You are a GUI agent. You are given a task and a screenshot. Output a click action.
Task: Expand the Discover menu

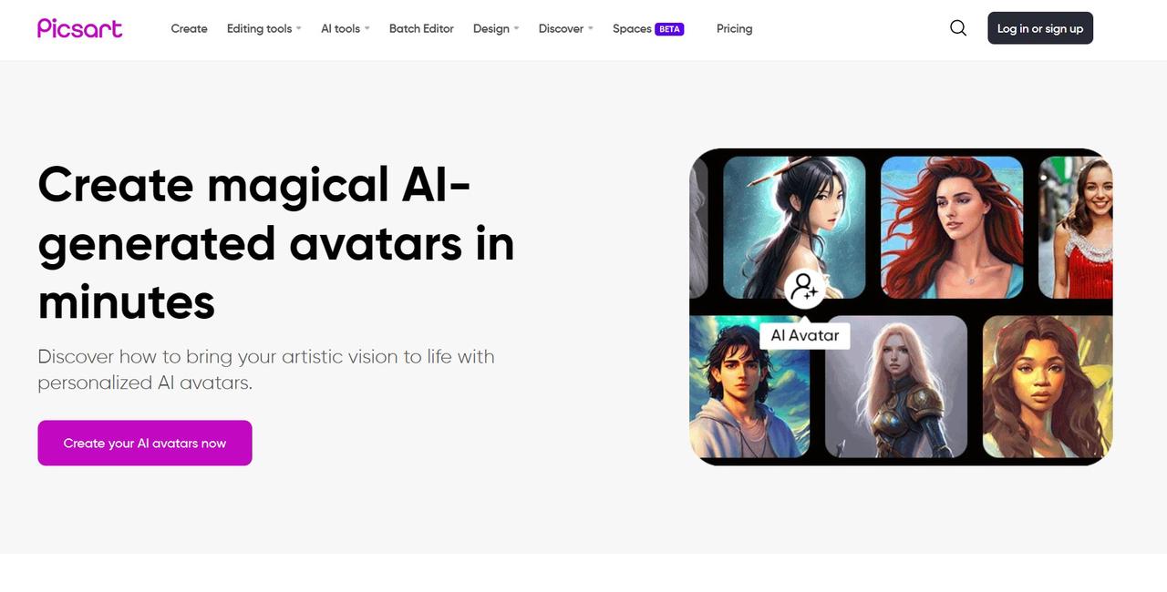pos(566,29)
